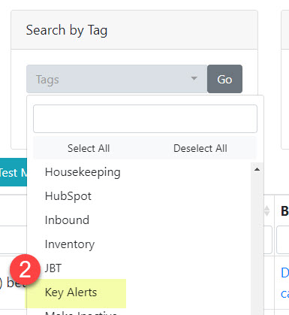Click the tag search input field
This screenshot has width=289, height=315.
[145, 119]
